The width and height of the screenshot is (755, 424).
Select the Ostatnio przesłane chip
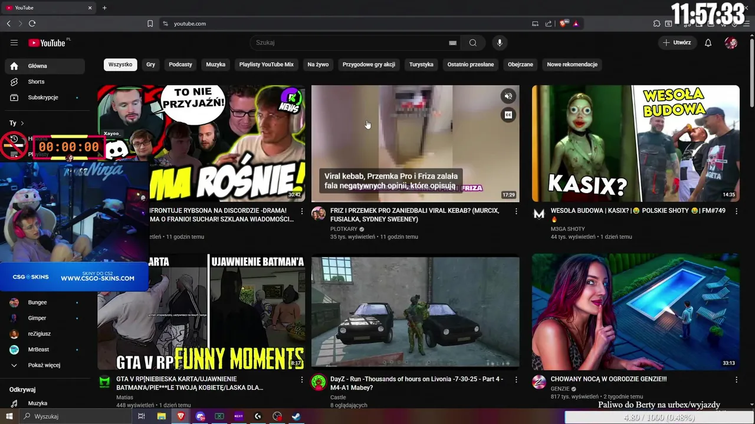[x=471, y=64]
